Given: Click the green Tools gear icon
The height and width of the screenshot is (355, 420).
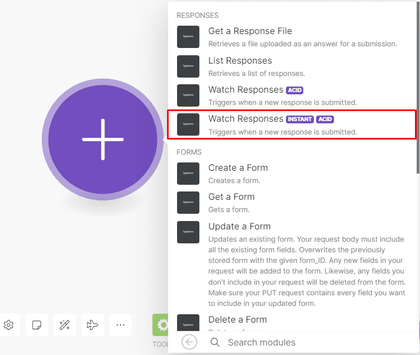Looking at the screenshot, I should pos(162,324).
